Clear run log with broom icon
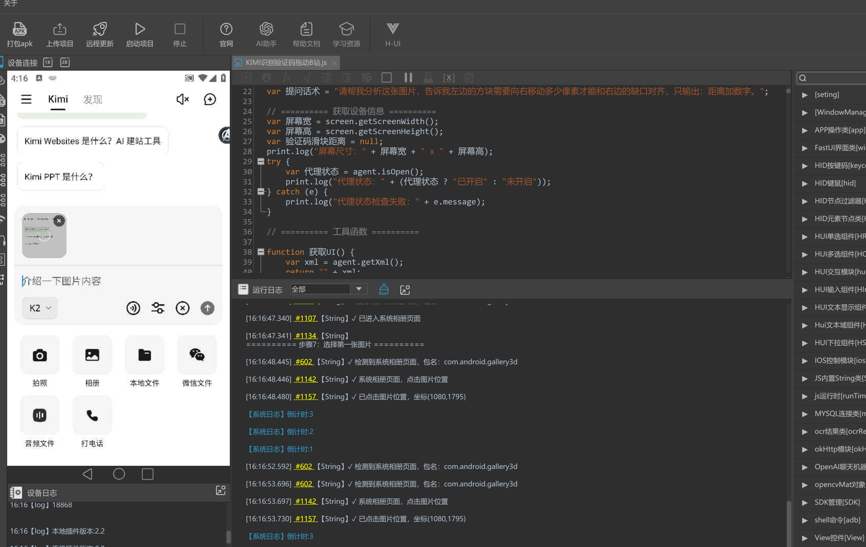The width and height of the screenshot is (866, 547). click(383, 289)
